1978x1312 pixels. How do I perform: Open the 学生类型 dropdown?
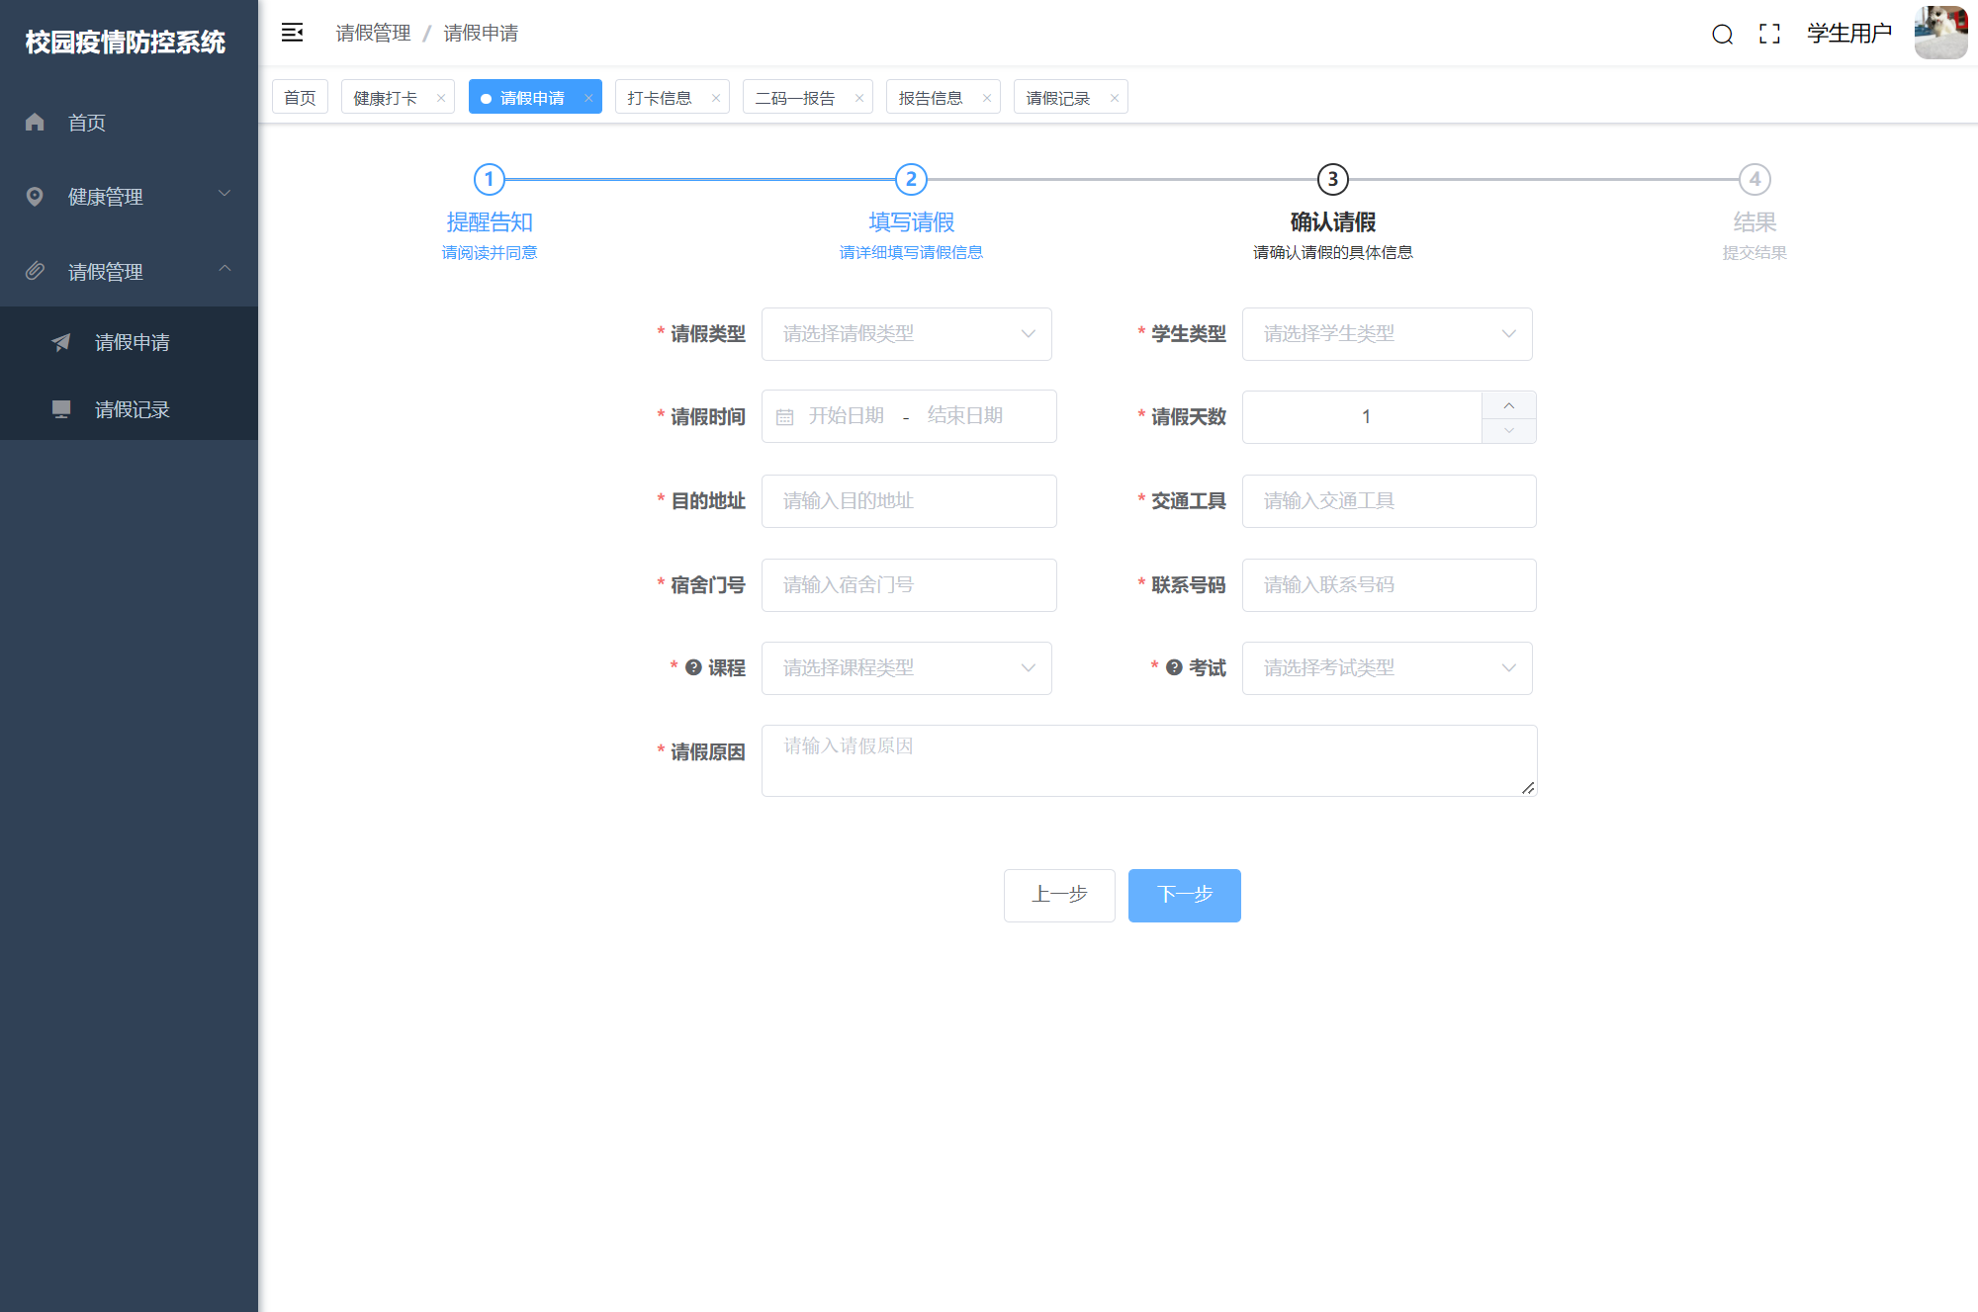tap(1387, 334)
